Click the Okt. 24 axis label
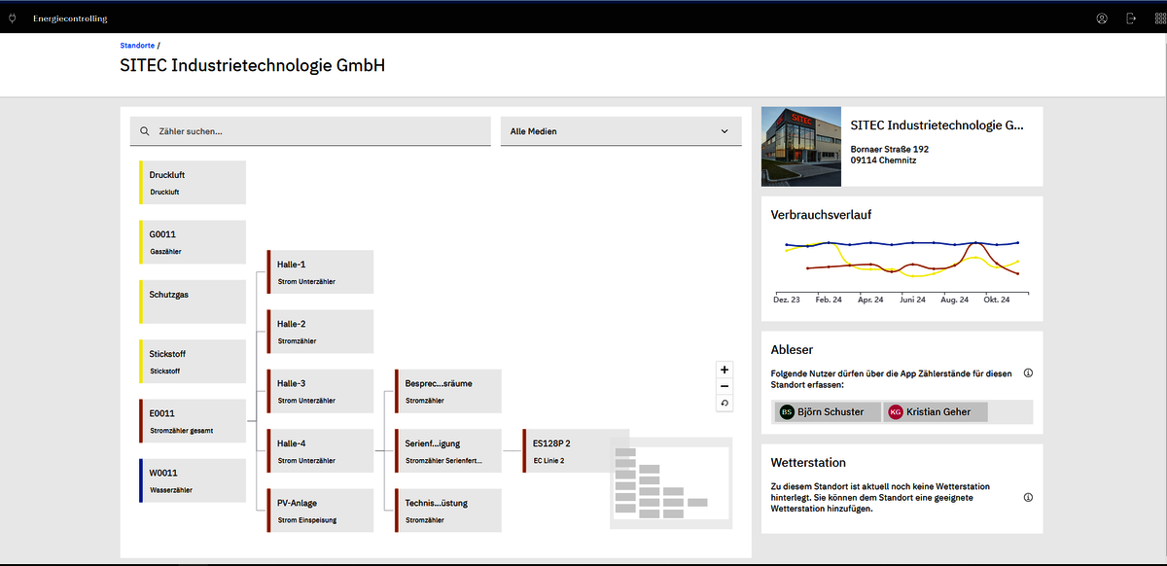 (997, 301)
